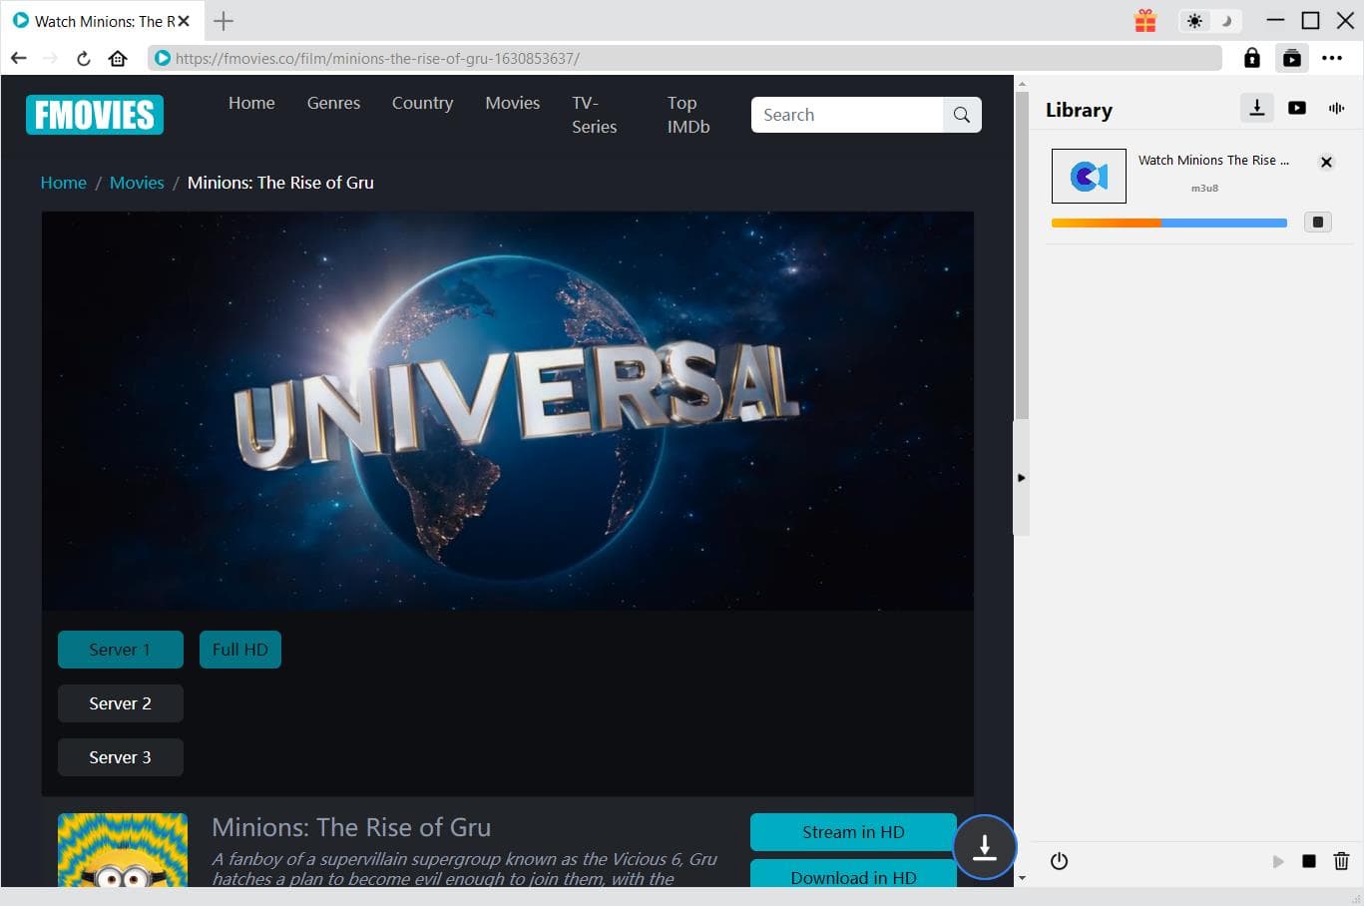Click the scrollbar down arrow
Viewport: 1364px width, 906px height.
coord(1022,878)
